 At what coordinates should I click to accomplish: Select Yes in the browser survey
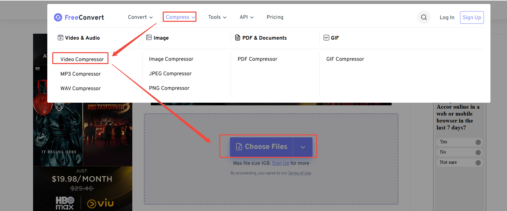point(459,142)
